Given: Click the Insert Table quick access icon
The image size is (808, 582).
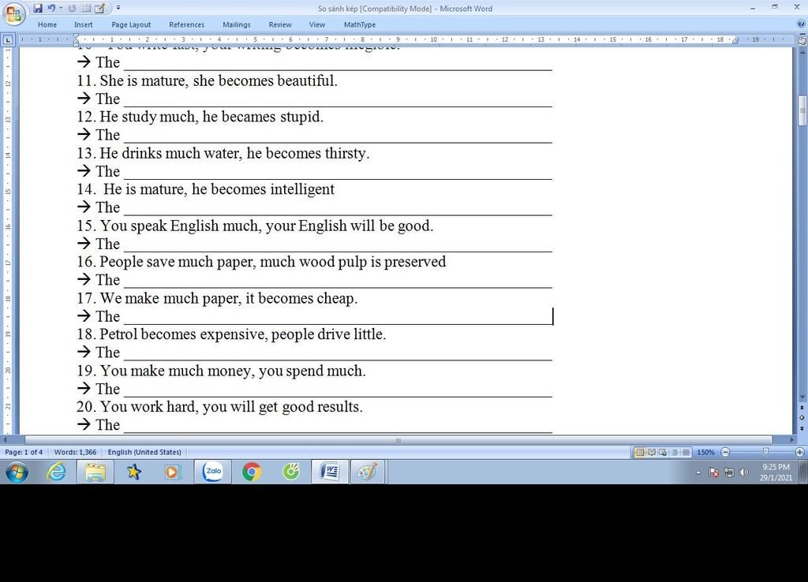Looking at the screenshot, I should click(87, 8).
